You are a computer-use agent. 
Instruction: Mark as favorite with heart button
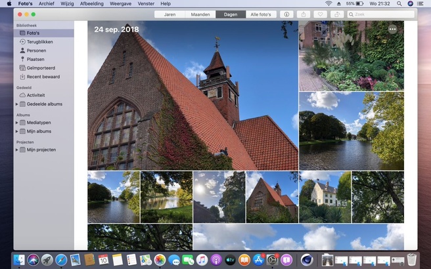(x=320, y=14)
